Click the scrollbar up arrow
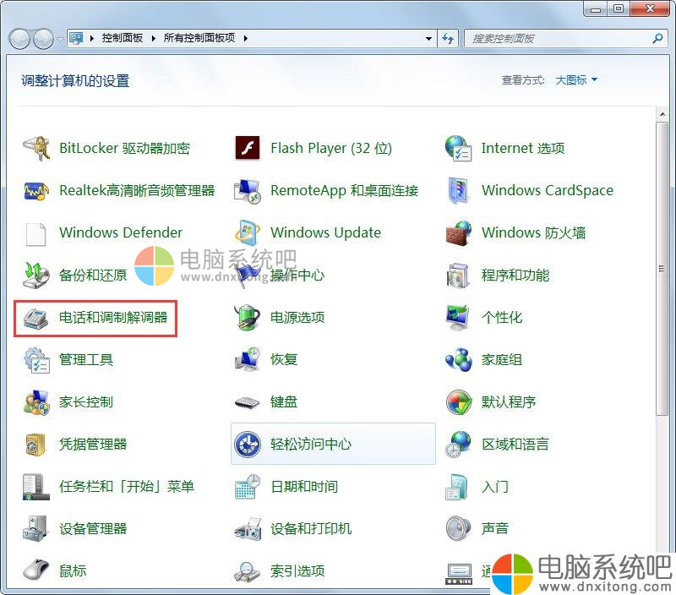 [662, 114]
